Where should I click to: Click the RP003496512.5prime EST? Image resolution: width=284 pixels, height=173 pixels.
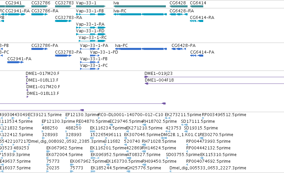coord(224,115)
